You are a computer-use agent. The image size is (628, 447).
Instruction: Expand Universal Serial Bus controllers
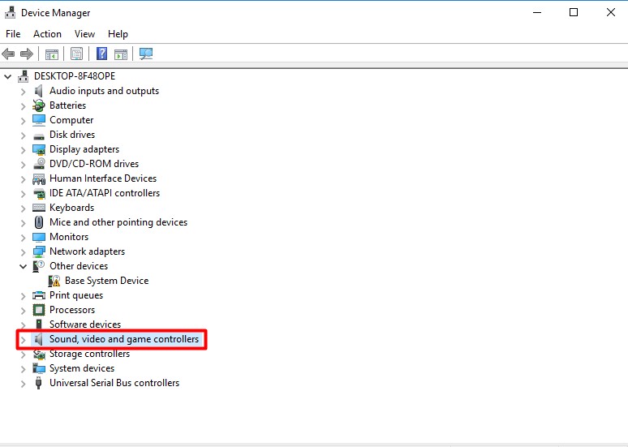pos(24,384)
